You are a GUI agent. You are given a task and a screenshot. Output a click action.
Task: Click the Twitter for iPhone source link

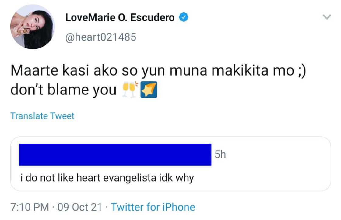coord(153,207)
